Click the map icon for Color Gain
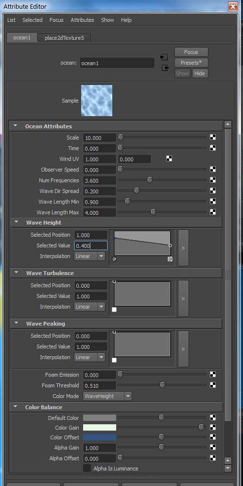Image resolution: width=243 pixels, height=486 pixels. point(213,427)
